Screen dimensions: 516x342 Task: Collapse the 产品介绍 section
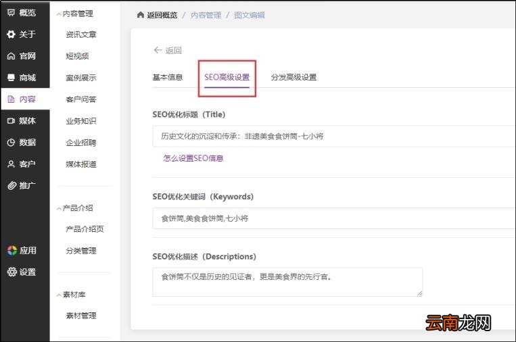(59, 208)
